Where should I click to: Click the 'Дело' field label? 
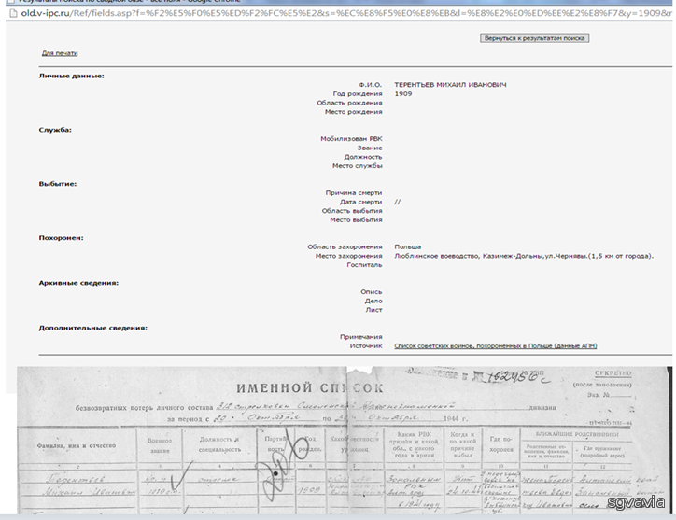click(373, 301)
